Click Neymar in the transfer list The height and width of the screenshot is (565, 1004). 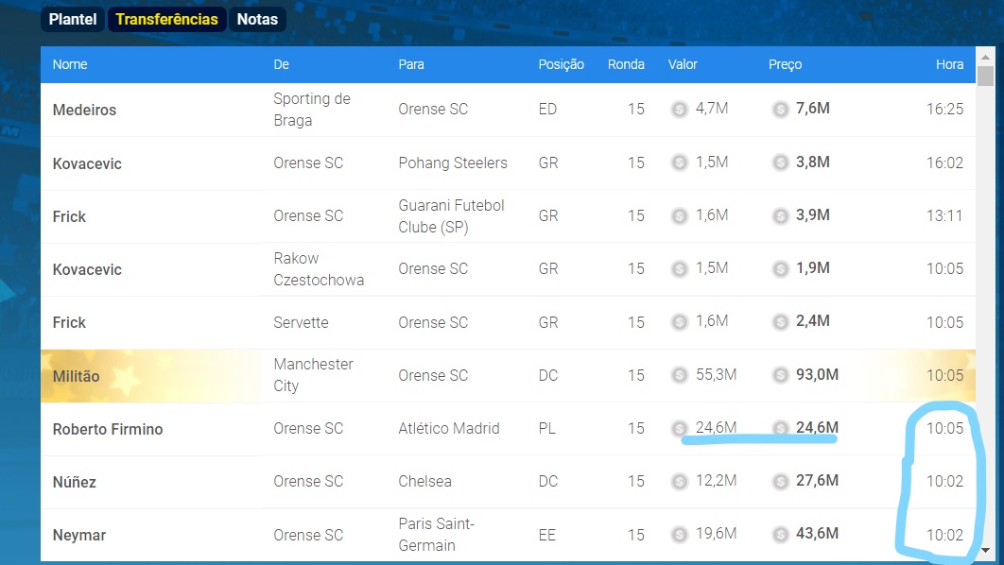(78, 535)
